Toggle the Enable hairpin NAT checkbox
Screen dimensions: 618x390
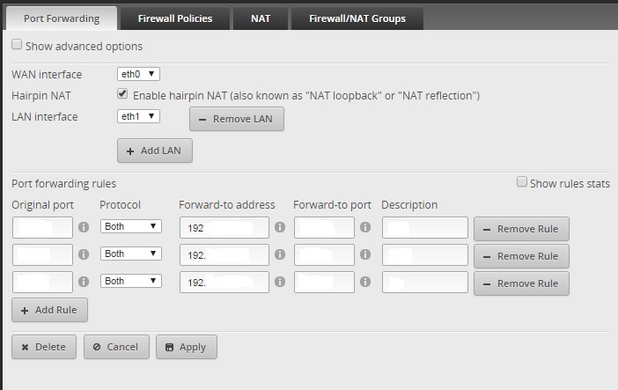(123, 94)
